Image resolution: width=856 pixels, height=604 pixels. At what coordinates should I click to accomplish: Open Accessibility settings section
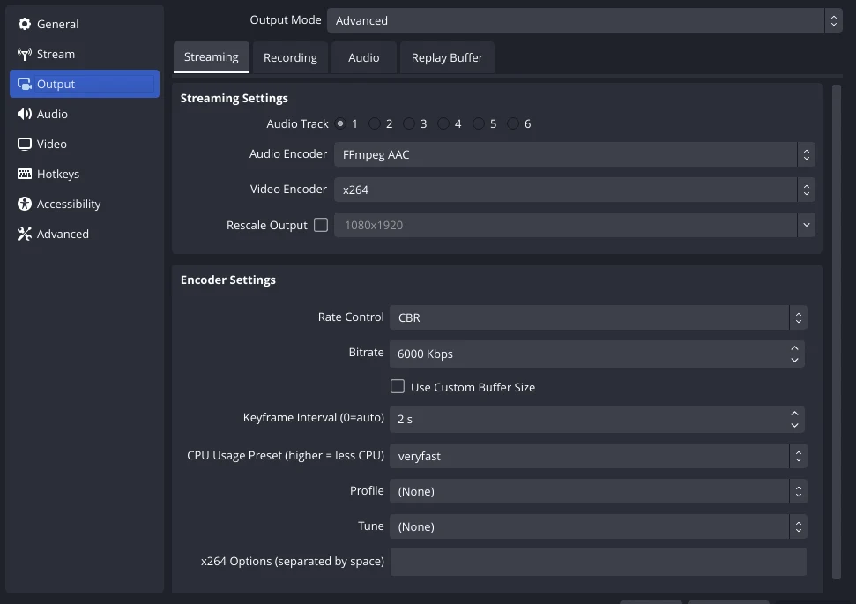(x=85, y=204)
